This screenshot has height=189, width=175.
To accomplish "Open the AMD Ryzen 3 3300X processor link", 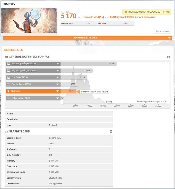I will [132, 17].
